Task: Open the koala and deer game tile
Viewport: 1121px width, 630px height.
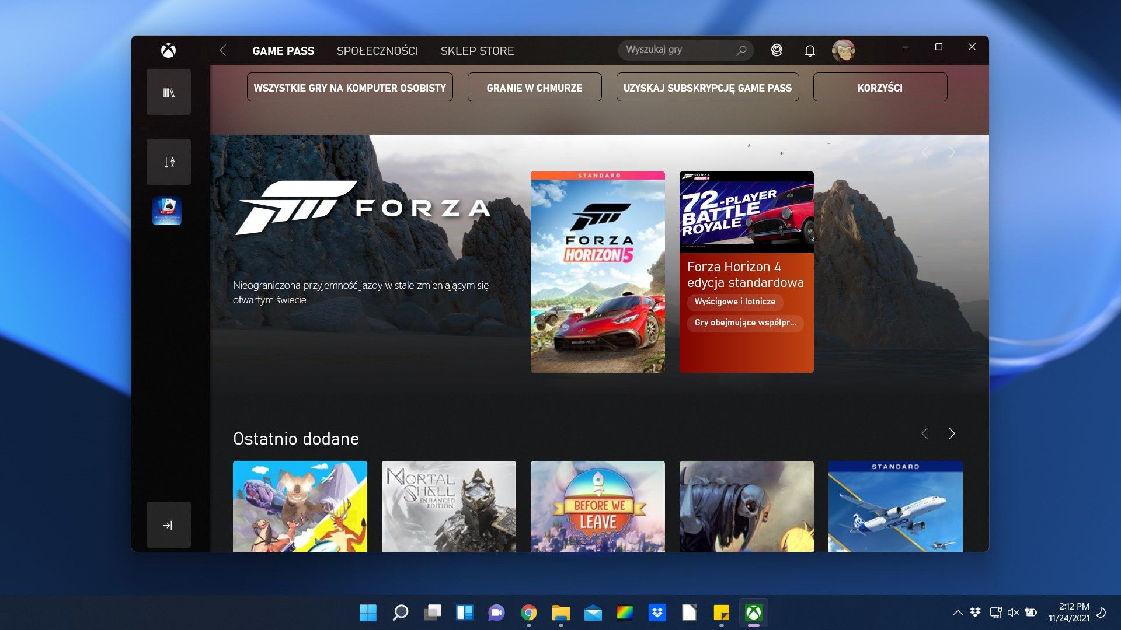Action: [x=300, y=506]
